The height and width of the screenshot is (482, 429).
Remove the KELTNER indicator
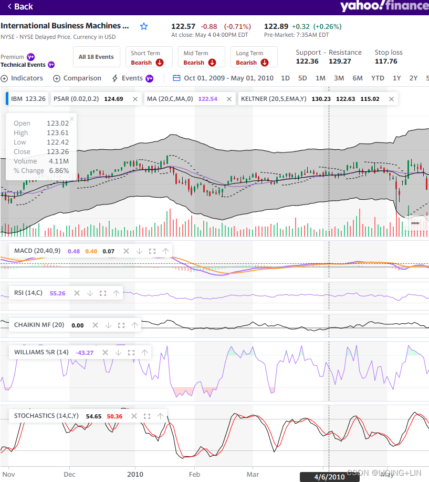391,99
